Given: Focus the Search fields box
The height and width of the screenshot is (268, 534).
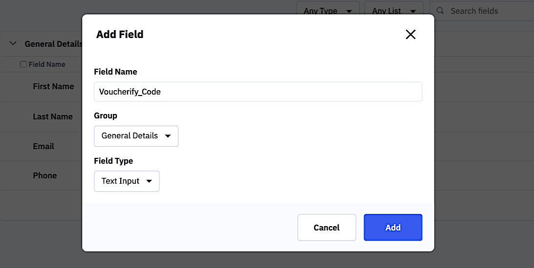Looking at the screenshot, I should [484, 11].
